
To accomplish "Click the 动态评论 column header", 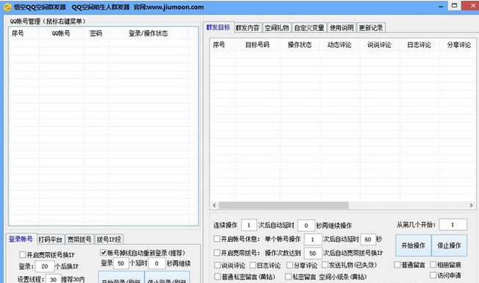I will click(x=339, y=45).
